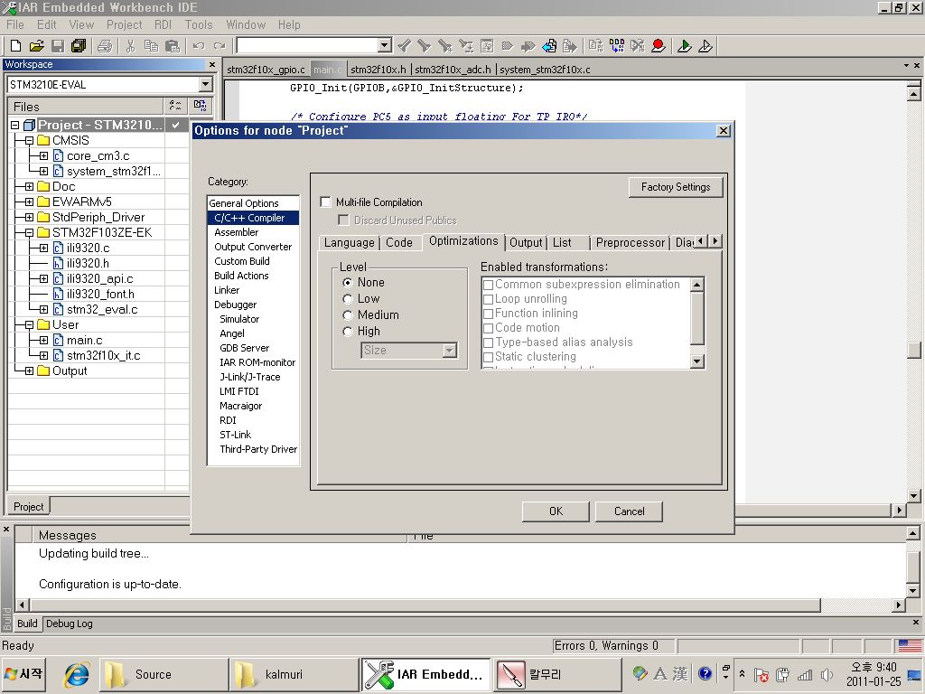Click the Find Previous toolbar icon
This screenshot has width=925, height=694.
[x=404, y=45]
